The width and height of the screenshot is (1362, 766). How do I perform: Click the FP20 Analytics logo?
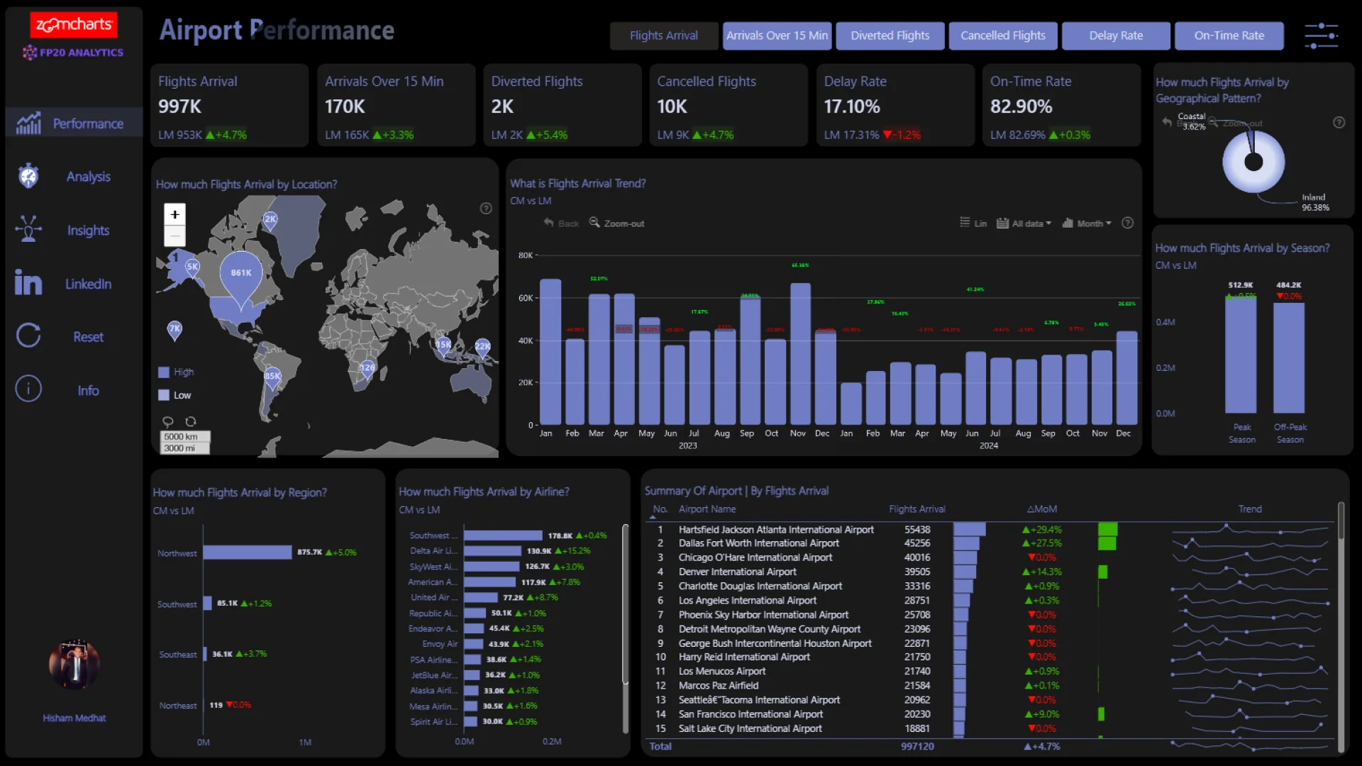coord(73,52)
